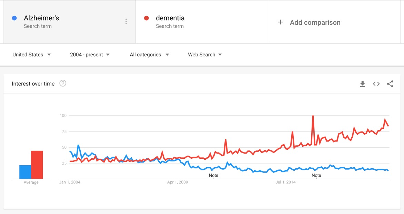Open the All categories dropdown
Image resolution: width=404 pixels, height=214 pixels.
[x=149, y=55]
